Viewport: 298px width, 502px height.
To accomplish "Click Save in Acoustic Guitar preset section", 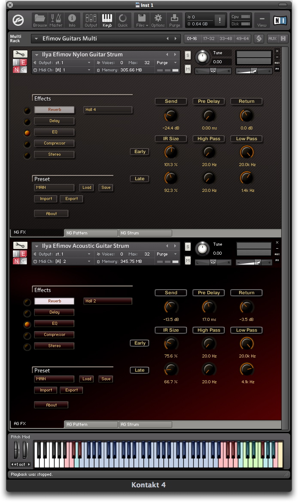I will tap(106, 379).
